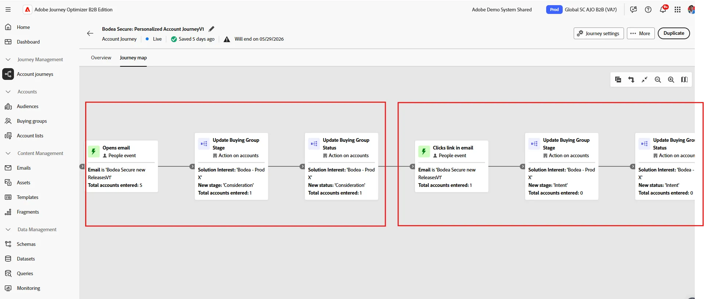Open the user profile avatar
Viewport: 704px width, 299px height.
point(691,10)
